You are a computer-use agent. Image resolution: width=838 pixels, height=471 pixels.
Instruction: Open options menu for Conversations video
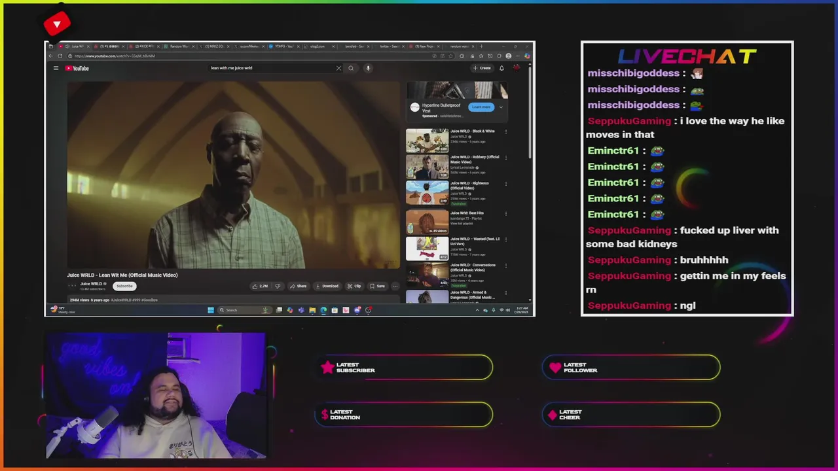(x=505, y=266)
